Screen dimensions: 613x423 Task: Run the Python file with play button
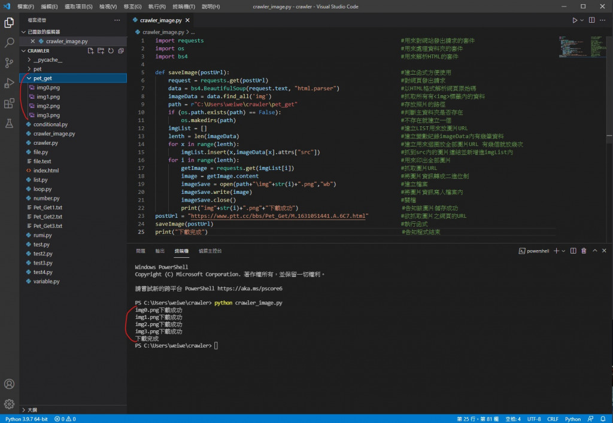point(575,20)
